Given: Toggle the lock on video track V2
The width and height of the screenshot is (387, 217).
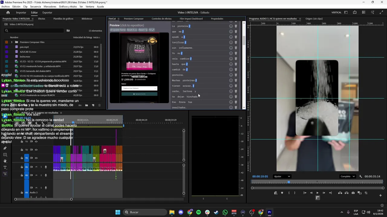Looking at the screenshot, I should (x=22, y=150).
